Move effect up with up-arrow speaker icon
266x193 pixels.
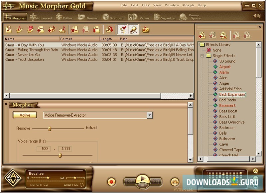click(236, 35)
